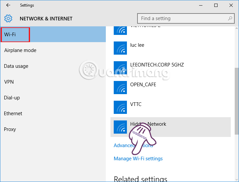This screenshot has height=182, width=239.
Task: Click the OPEN_CAFE Wi-Fi signal icon
Action: click(120, 88)
